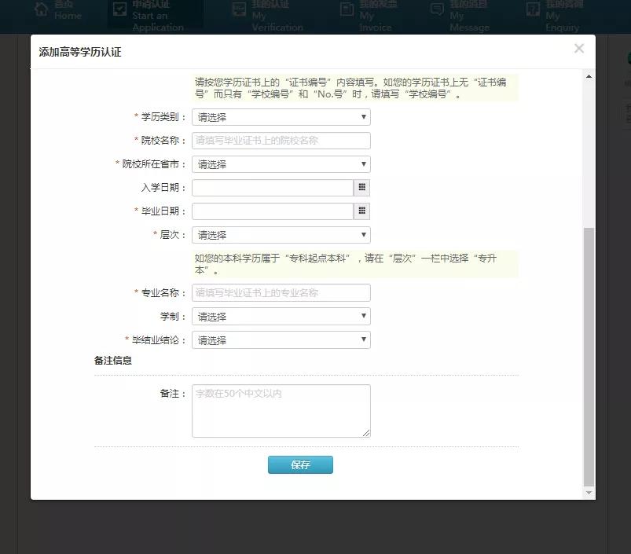Click the 保存 save button
The height and width of the screenshot is (554, 631).
point(301,464)
